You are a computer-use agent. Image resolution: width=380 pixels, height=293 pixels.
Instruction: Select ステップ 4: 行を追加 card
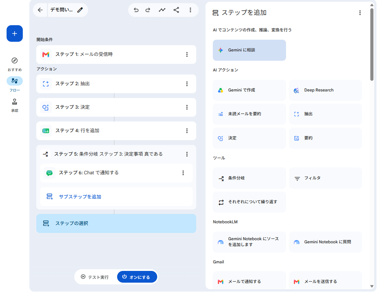pos(116,131)
